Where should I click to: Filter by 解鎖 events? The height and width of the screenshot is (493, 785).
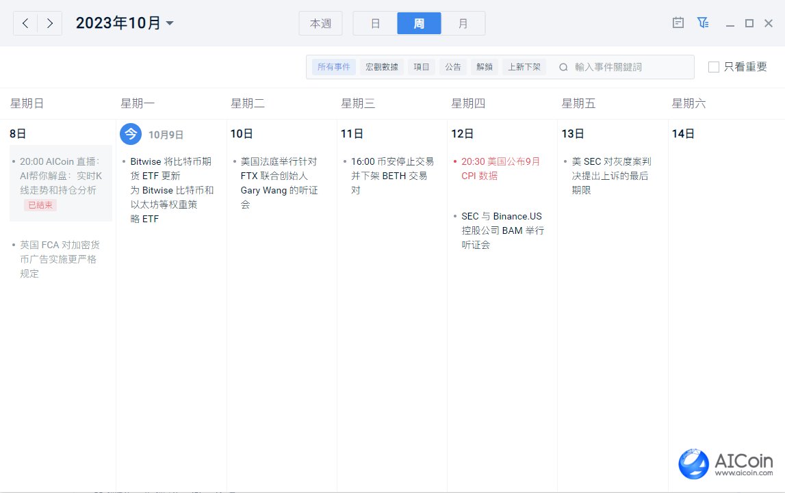(484, 67)
